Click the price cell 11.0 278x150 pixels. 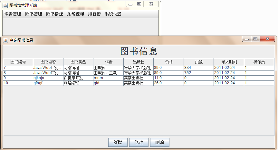168,78
